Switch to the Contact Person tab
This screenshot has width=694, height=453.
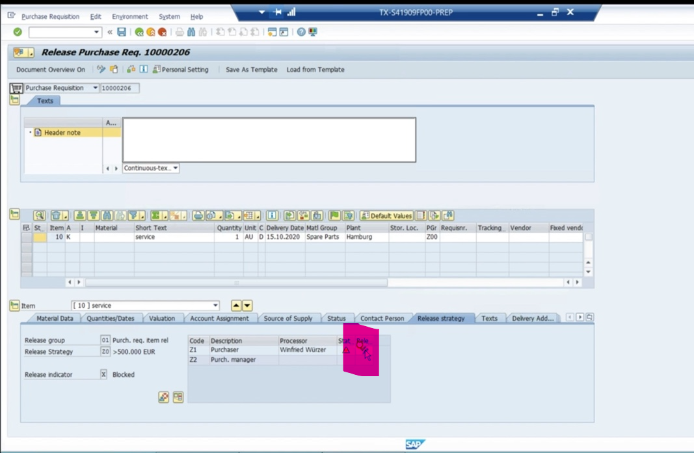click(382, 318)
